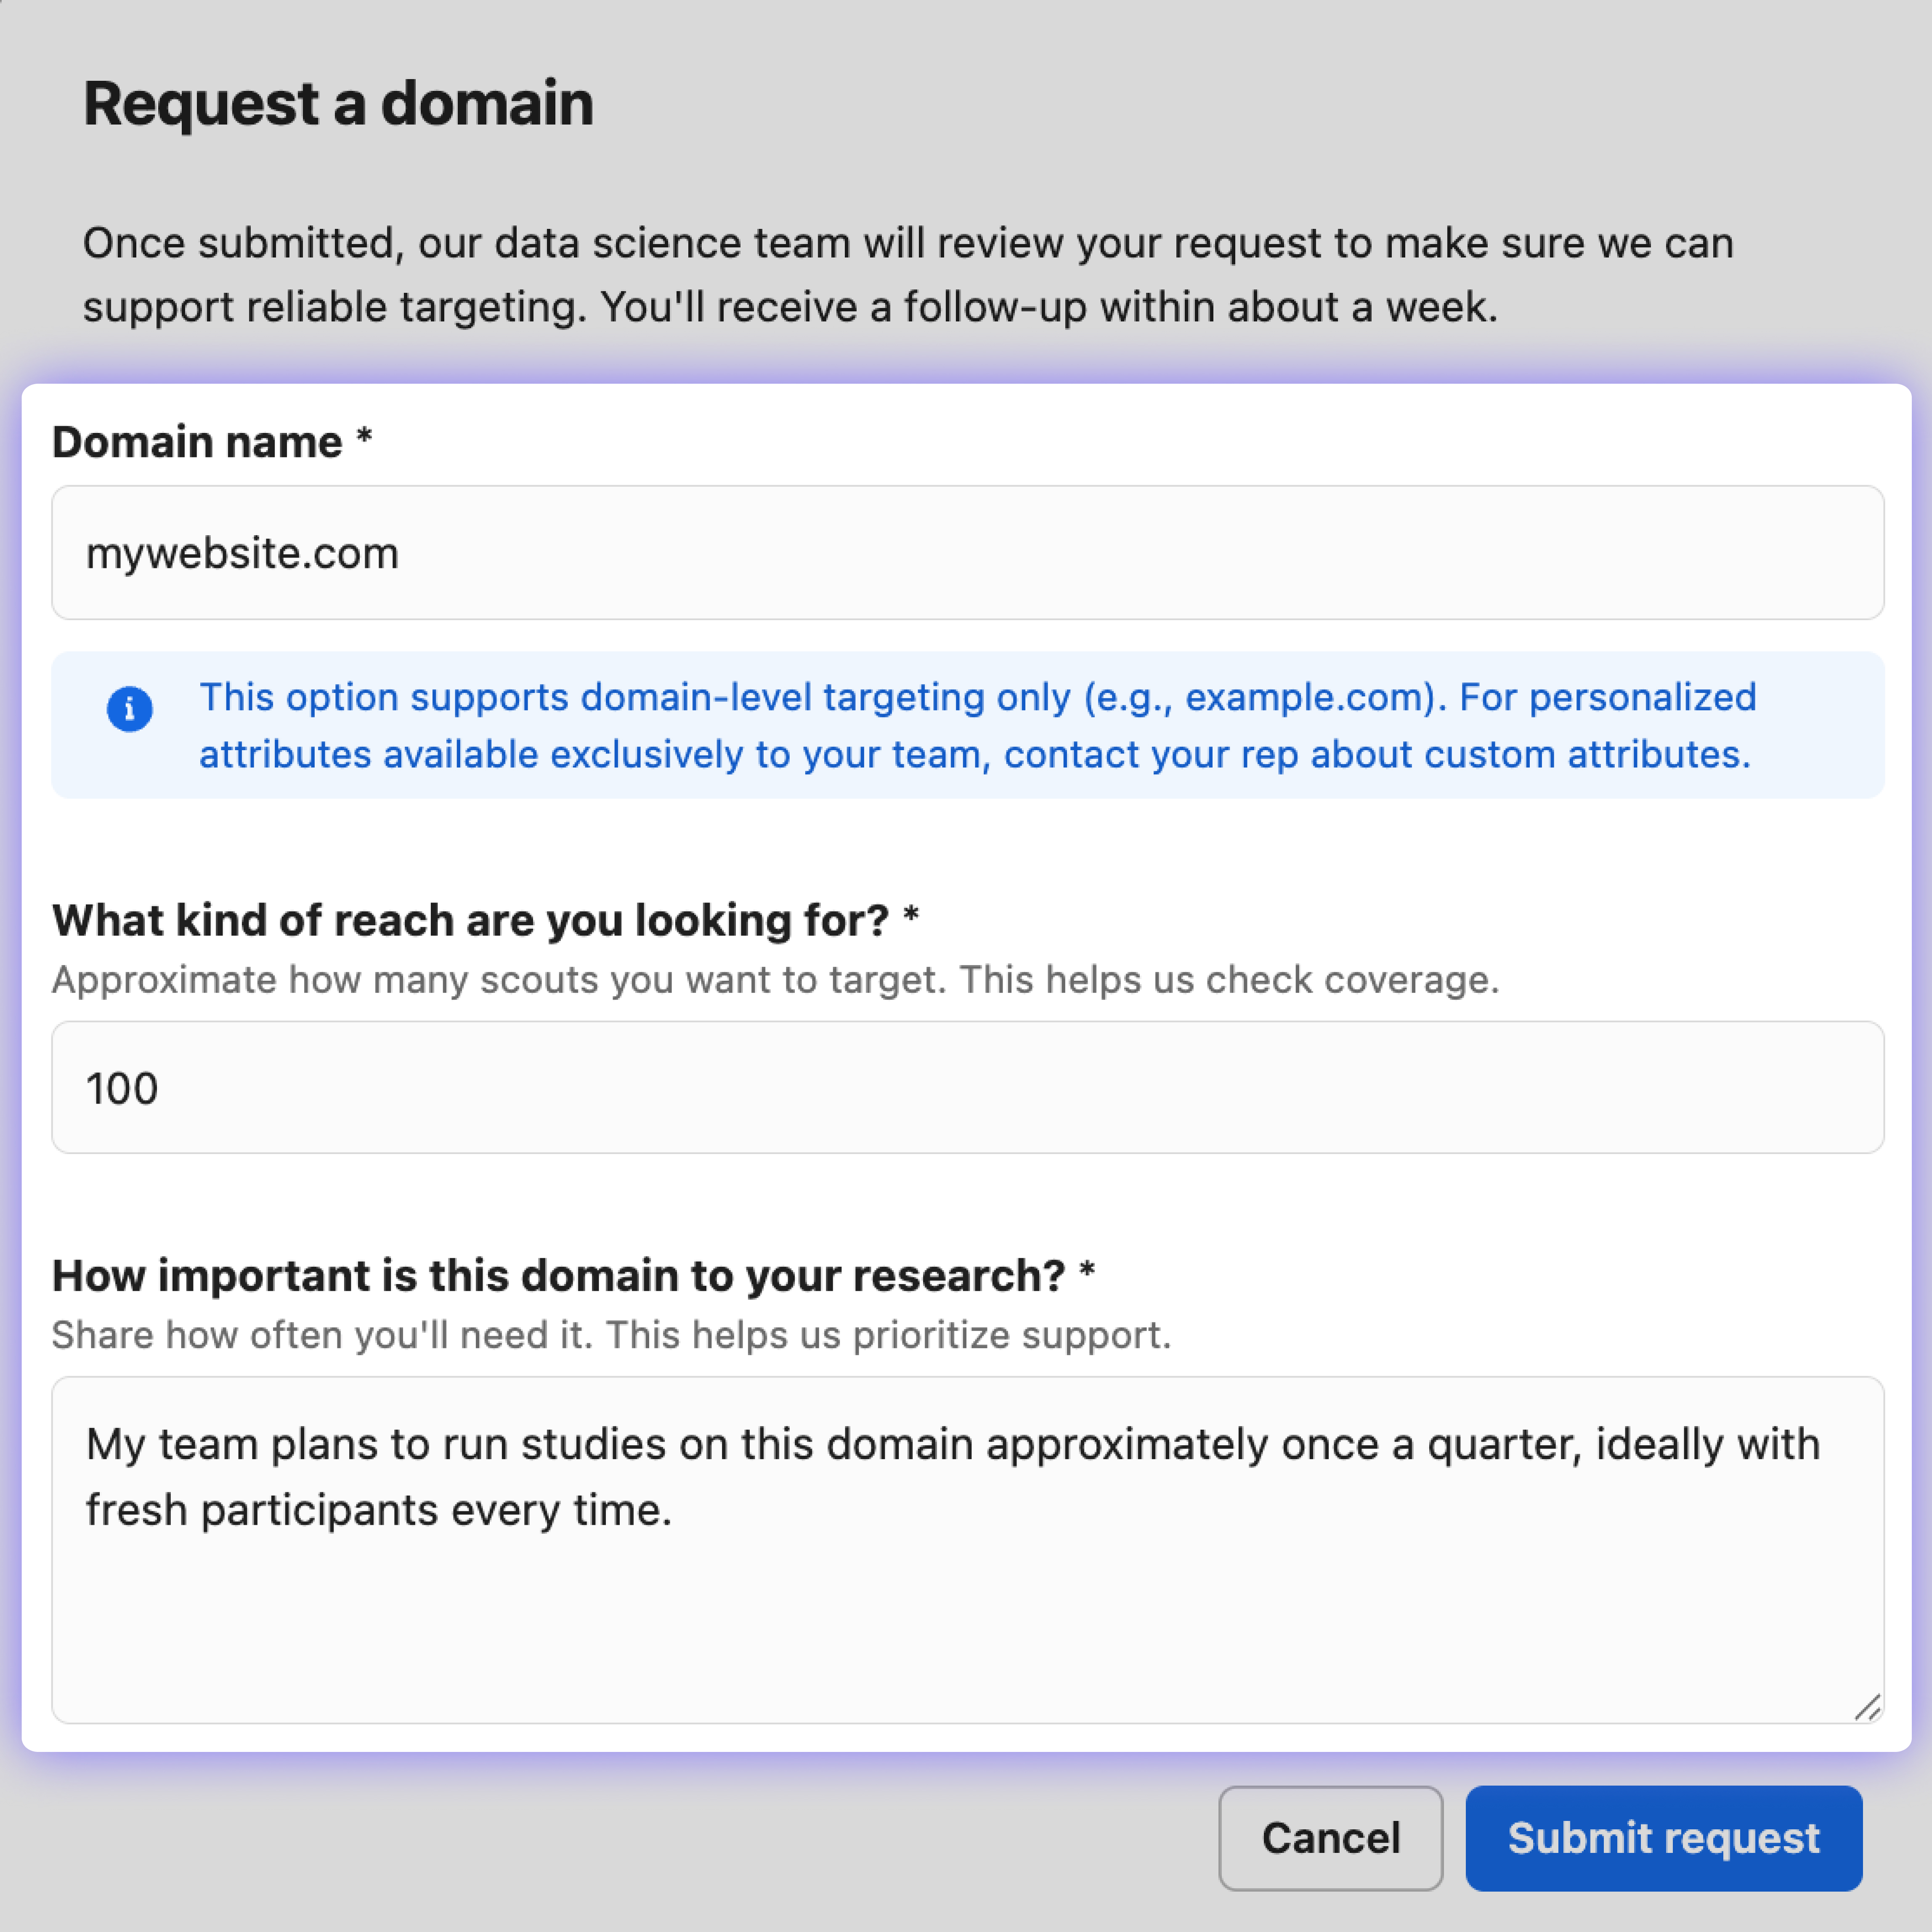Click the "Request a domain" heading
This screenshot has height=1932, width=1932.
click(x=338, y=103)
